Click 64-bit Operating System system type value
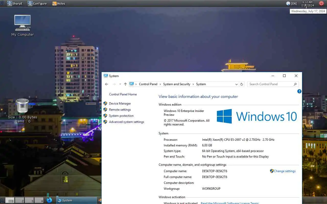327x204 pixels. 233,151
